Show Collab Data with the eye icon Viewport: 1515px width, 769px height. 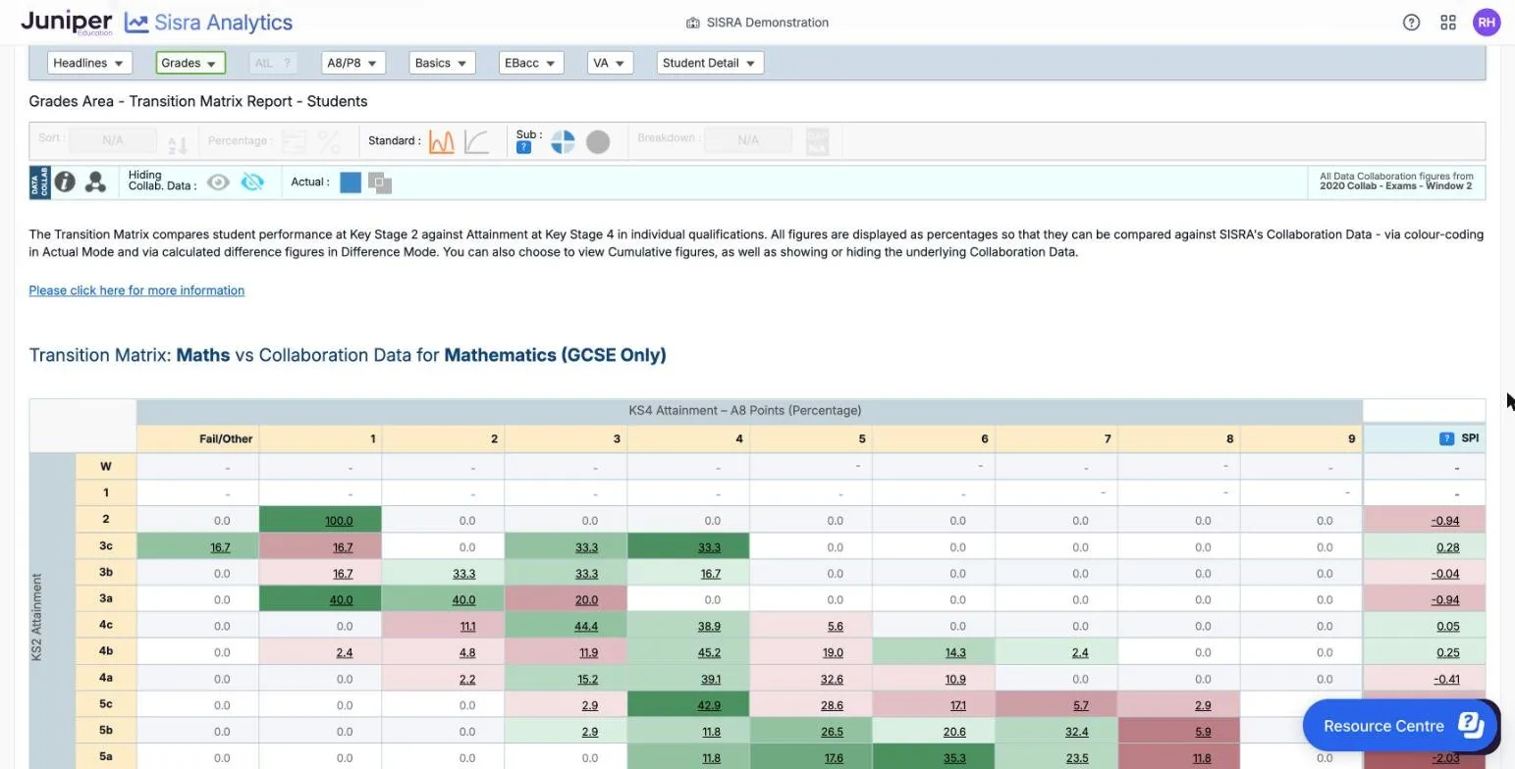218,182
